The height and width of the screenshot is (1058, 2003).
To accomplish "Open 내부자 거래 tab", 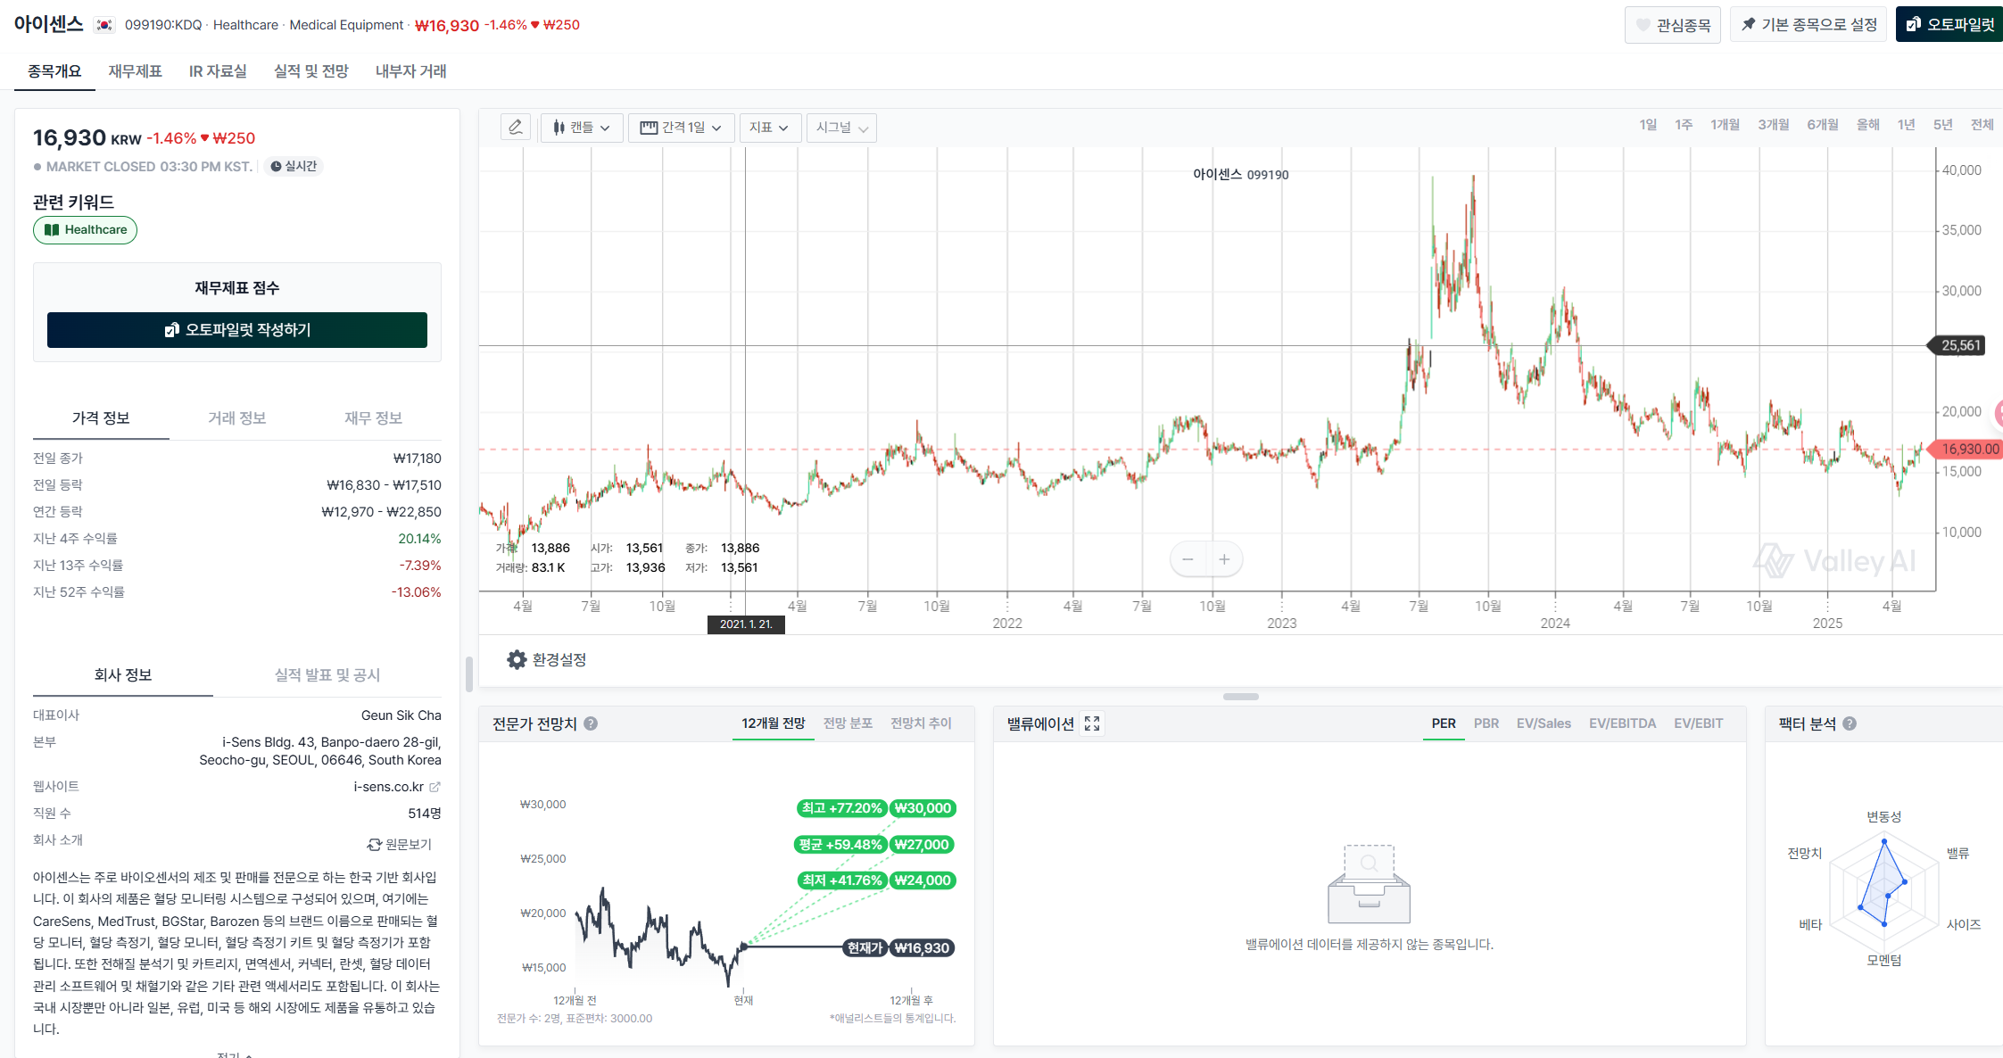I will [x=411, y=71].
